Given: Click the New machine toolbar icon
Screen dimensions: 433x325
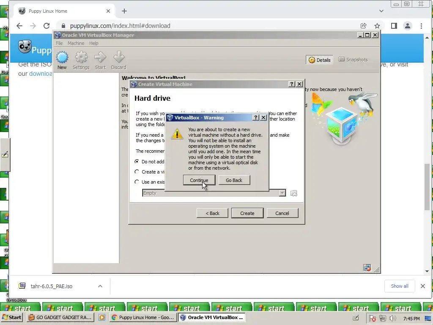Looking at the screenshot, I should (62, 60).
